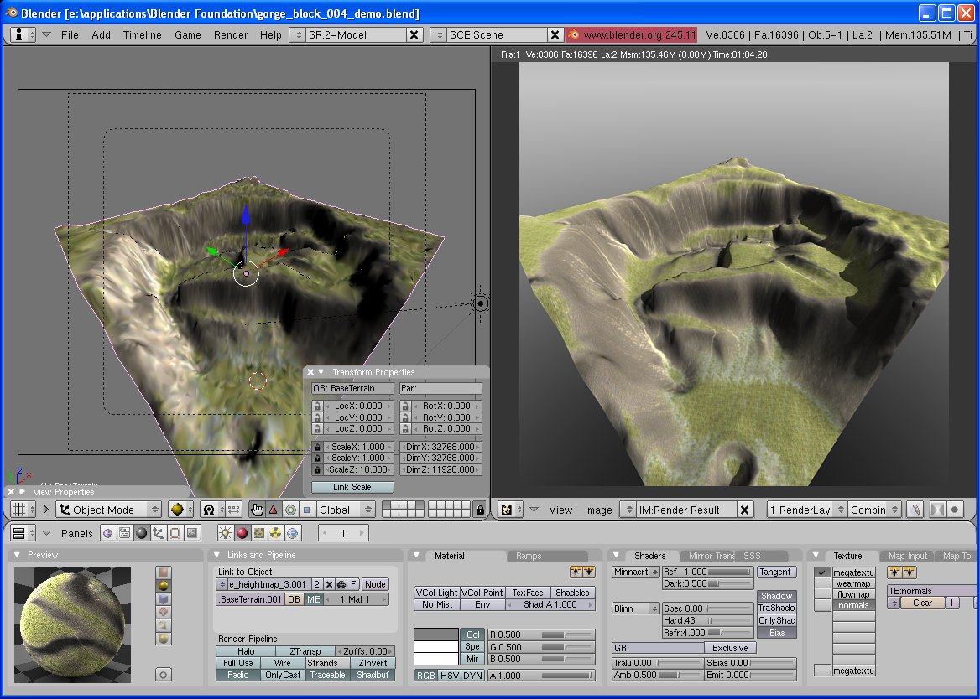Click the Shading (sphere) context button
The image size is (980, 699).
point(142,533)
